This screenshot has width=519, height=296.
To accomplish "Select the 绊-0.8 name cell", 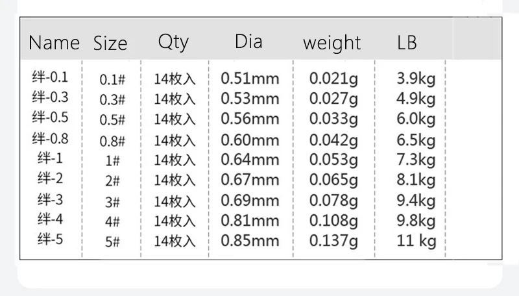I will [50, 138].
